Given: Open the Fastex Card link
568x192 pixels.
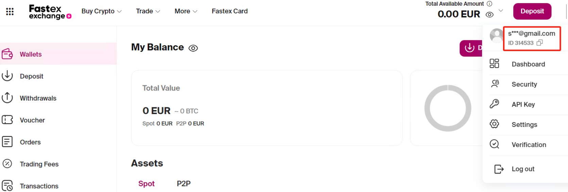Looking at the screenshot, I should point(229,11).
